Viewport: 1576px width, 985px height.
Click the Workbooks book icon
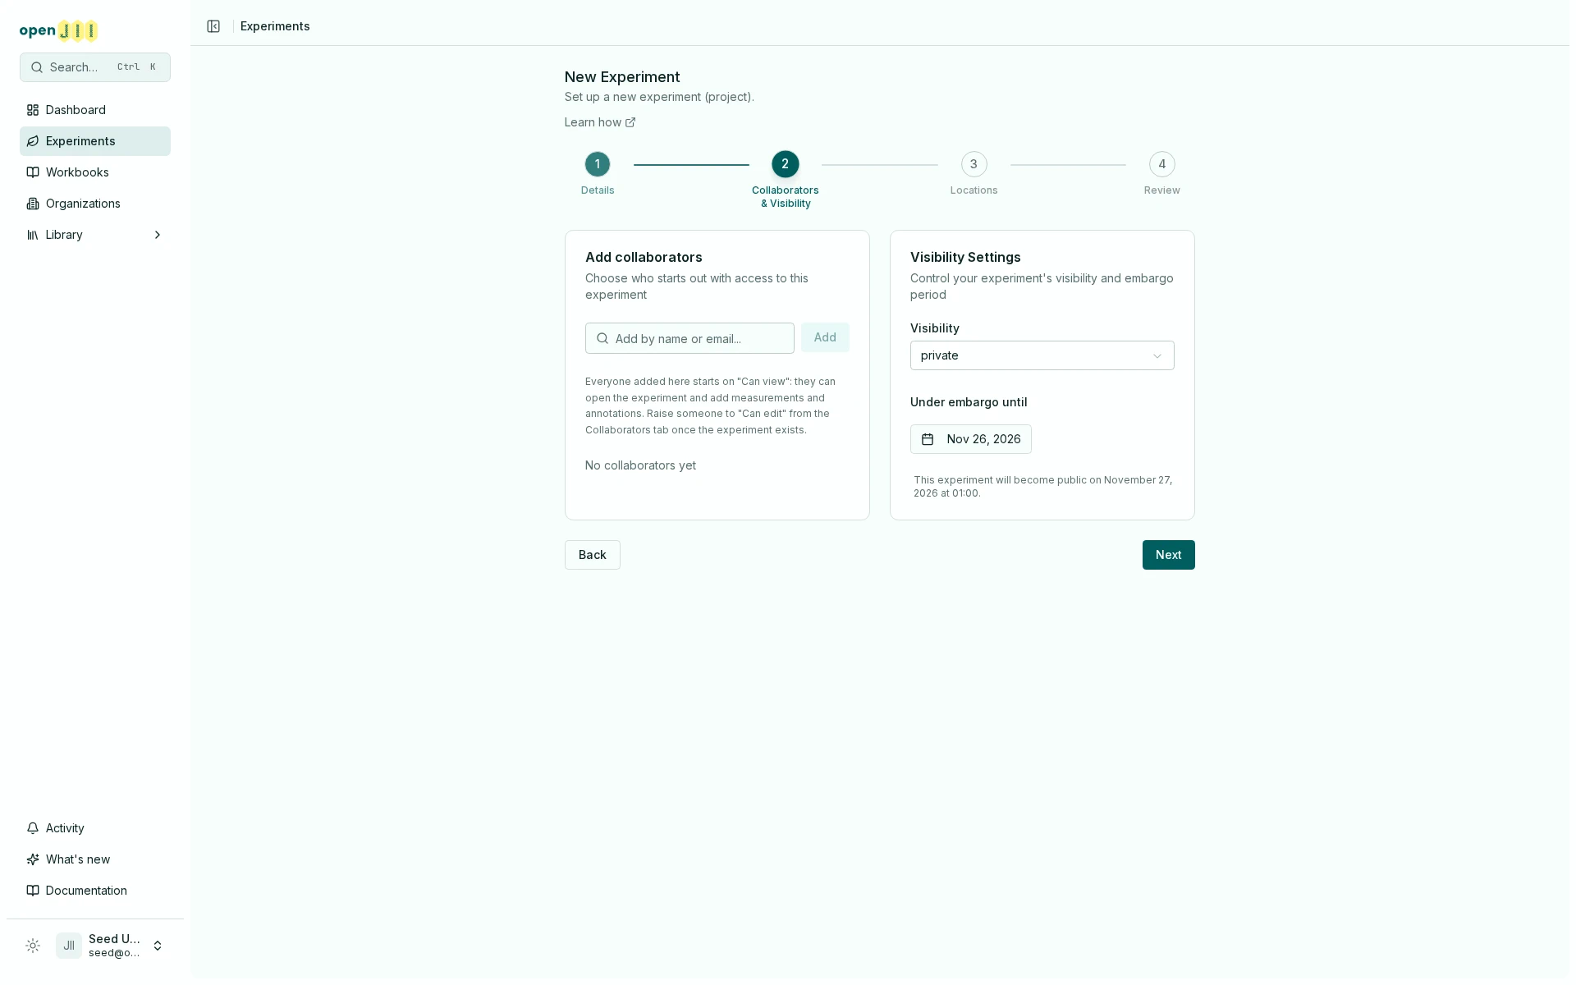click(33, 172)
